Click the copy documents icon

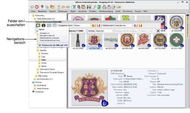coord(79,7)
